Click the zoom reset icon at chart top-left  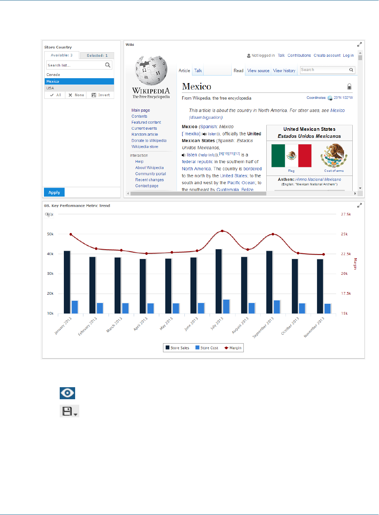coord(48,214)
